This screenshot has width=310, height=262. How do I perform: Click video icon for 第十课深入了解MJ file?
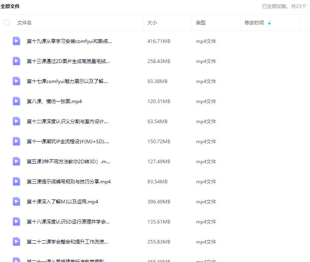pyautogui.click(x=16, y=201)
